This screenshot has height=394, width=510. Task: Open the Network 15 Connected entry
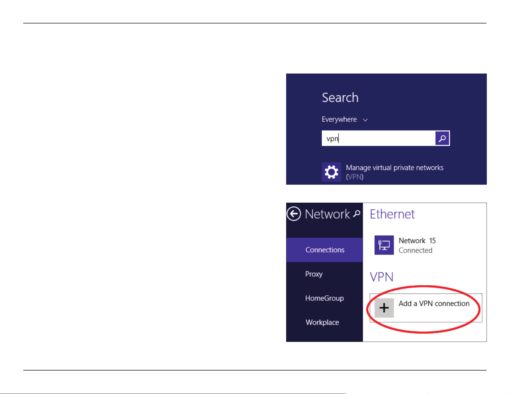point(417,245)
